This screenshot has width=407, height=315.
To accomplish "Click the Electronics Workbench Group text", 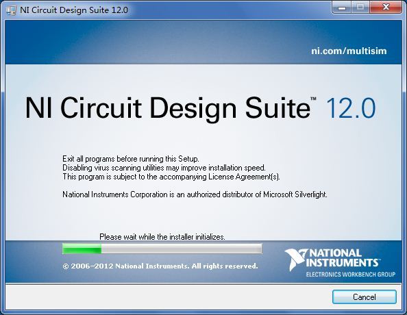I will point(351,275).
